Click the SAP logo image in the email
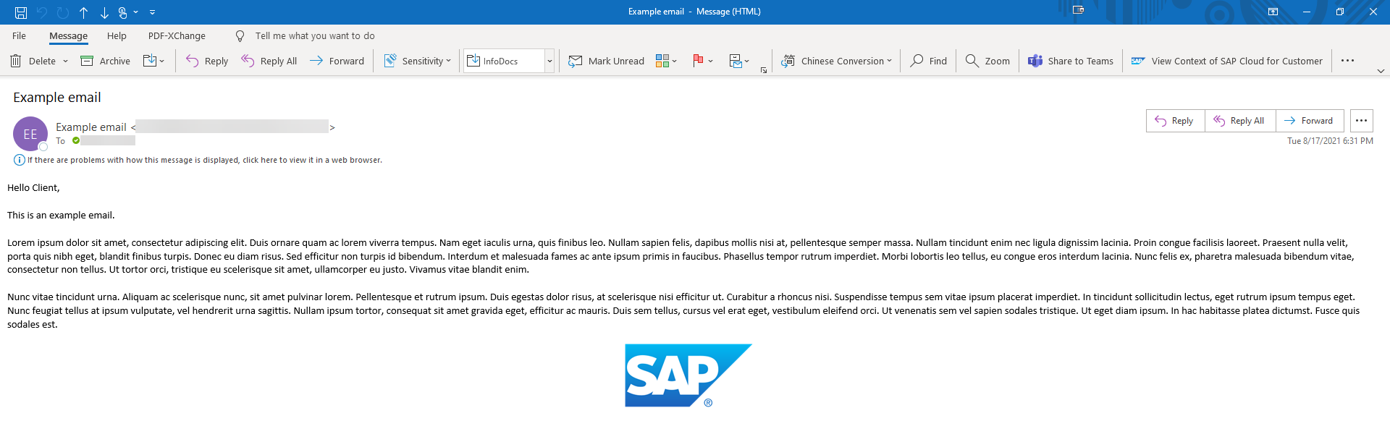 click(x=688, y=375)
